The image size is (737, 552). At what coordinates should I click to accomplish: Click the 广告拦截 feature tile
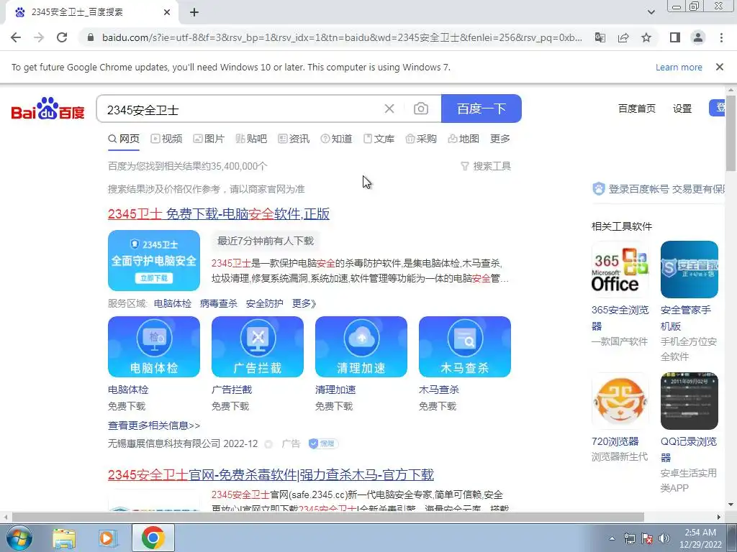point(258,347)
